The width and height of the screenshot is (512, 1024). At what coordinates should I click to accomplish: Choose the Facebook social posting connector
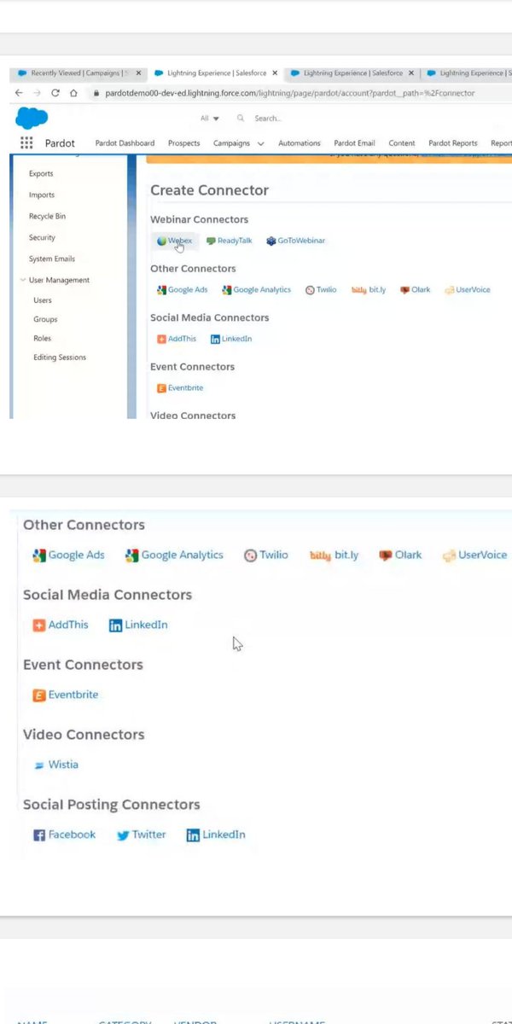click(64, 835)
